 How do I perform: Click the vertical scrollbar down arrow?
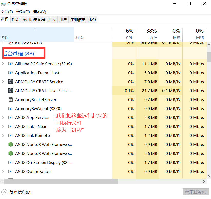coord(209,176)
